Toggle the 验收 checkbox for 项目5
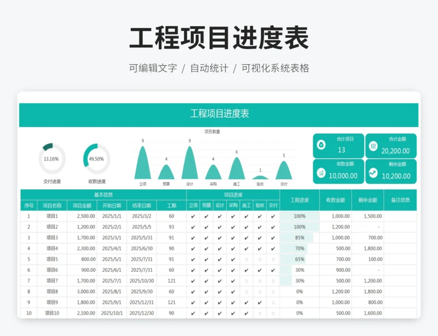Image resolution: width=438 pixels, height=336 pixels. coord(260,260)
